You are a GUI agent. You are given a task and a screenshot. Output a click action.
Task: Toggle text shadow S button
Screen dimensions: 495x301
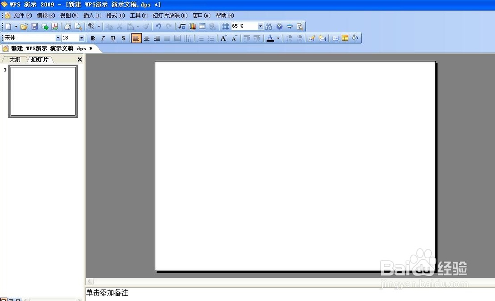coord(123,38)
